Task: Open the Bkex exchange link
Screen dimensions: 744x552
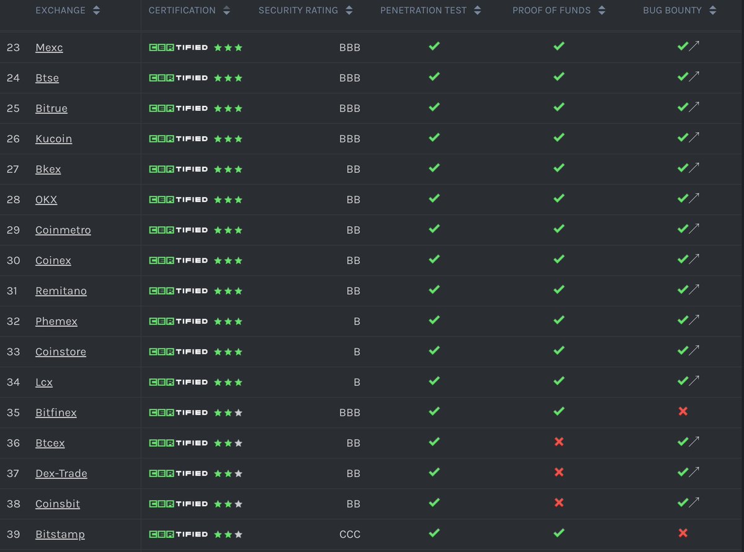Action: pyautogui.click(x=48, y=169)
